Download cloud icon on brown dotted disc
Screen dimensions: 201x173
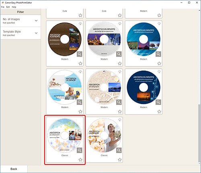[80, 24]
